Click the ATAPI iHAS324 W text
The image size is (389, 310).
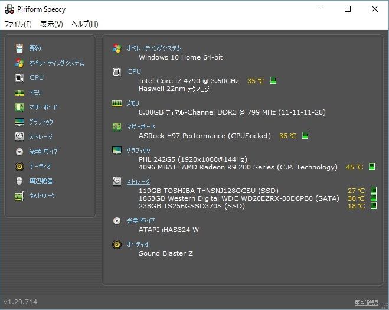(x=169, y=230)
